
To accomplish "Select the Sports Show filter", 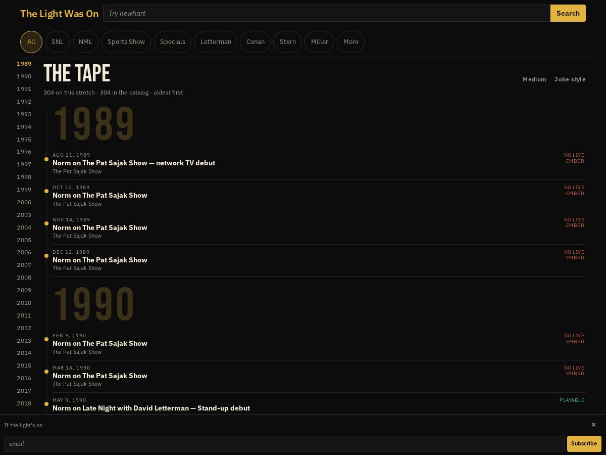I will point(126,42).
